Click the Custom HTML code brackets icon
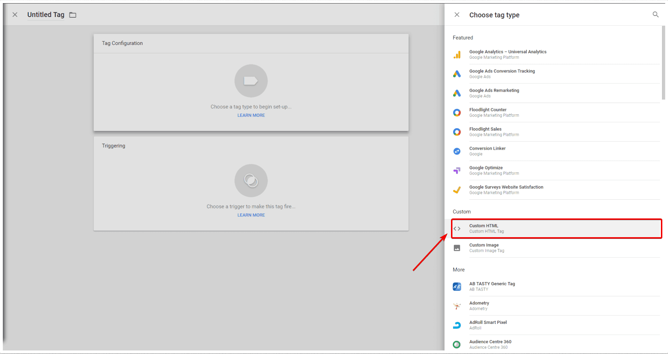This screenshot has width=668, height=354. point(457,229)
